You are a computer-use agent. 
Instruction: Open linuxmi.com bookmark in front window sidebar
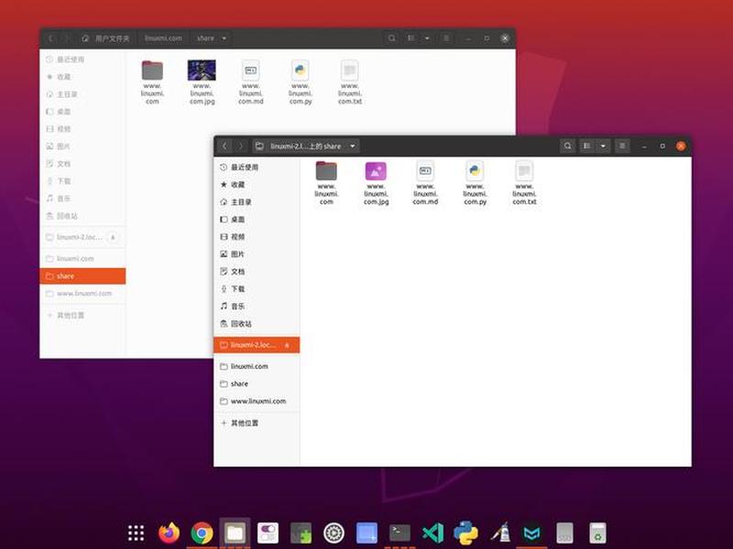[257, 367]
